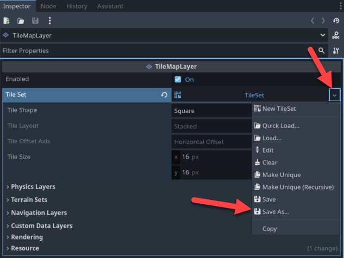Open the dock options menu dots

pyautogui.click(x=341, y=6)
